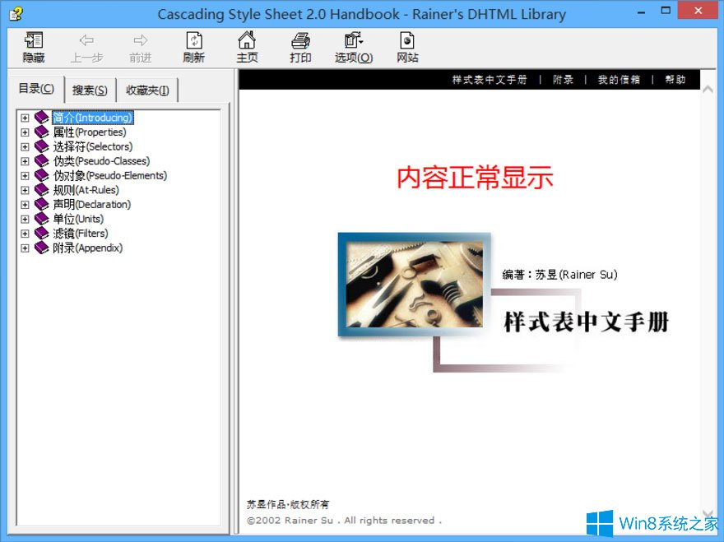Expand the 伪类(Pseudo-Classes) tree node

25,161
